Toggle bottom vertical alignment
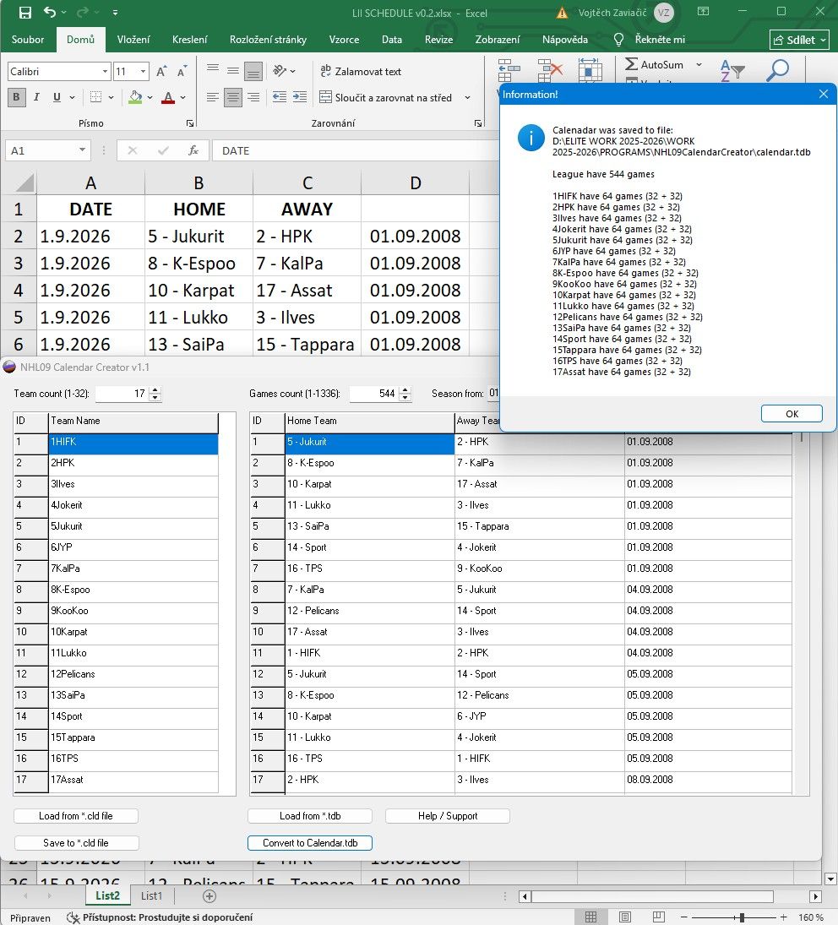Image resolution: width=838 pixels, height=925 pixels. click(x=253, y=71)
